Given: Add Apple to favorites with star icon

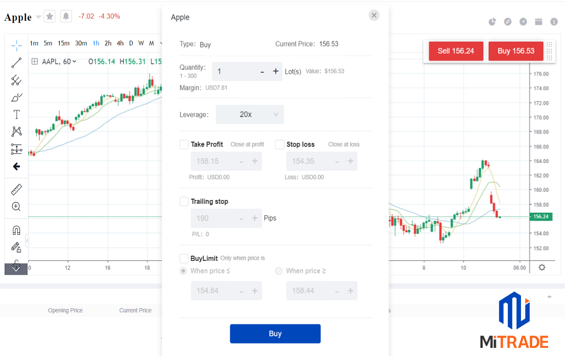Looking at the screenshot, I should [50, 16].
